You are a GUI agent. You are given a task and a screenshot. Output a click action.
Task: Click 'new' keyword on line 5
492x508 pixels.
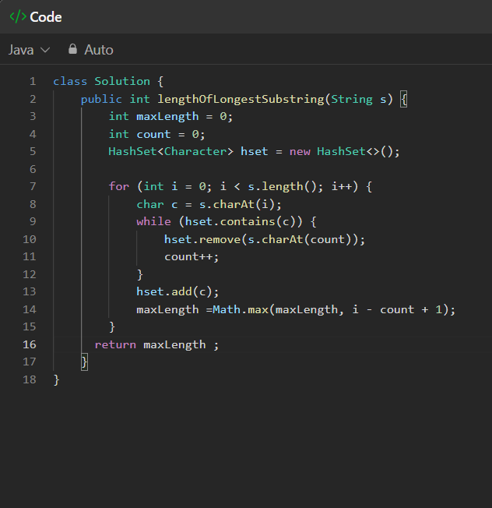300,151
